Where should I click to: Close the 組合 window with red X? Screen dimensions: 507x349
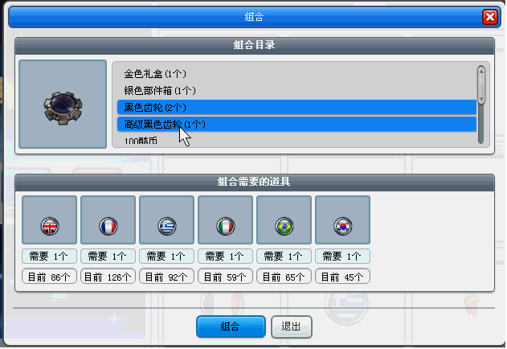point(490,17)
